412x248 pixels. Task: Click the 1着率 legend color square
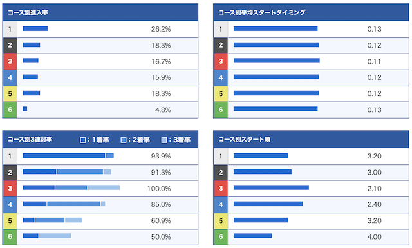[x=83, y=140]
